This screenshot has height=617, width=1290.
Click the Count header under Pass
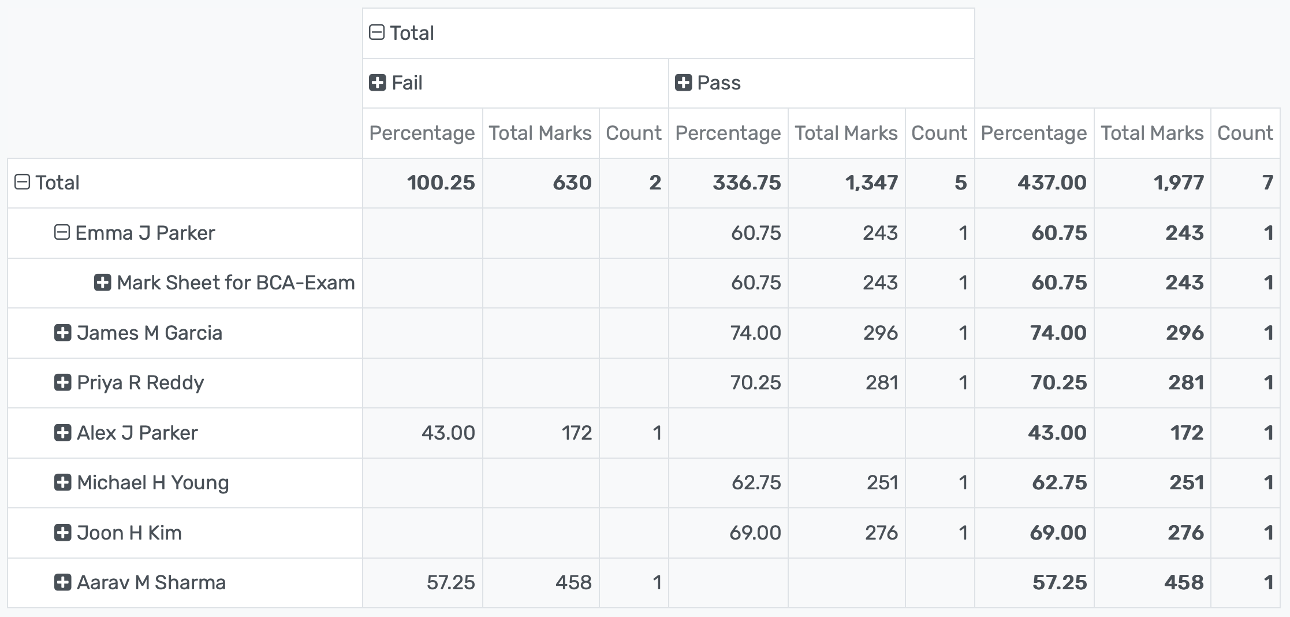pos(939,133)
